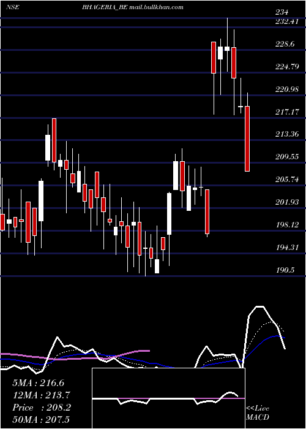Click the 201.93 price axis label
Image resolution: width=306 pixels, height=429 pixels.
click(x=287, y=202)
